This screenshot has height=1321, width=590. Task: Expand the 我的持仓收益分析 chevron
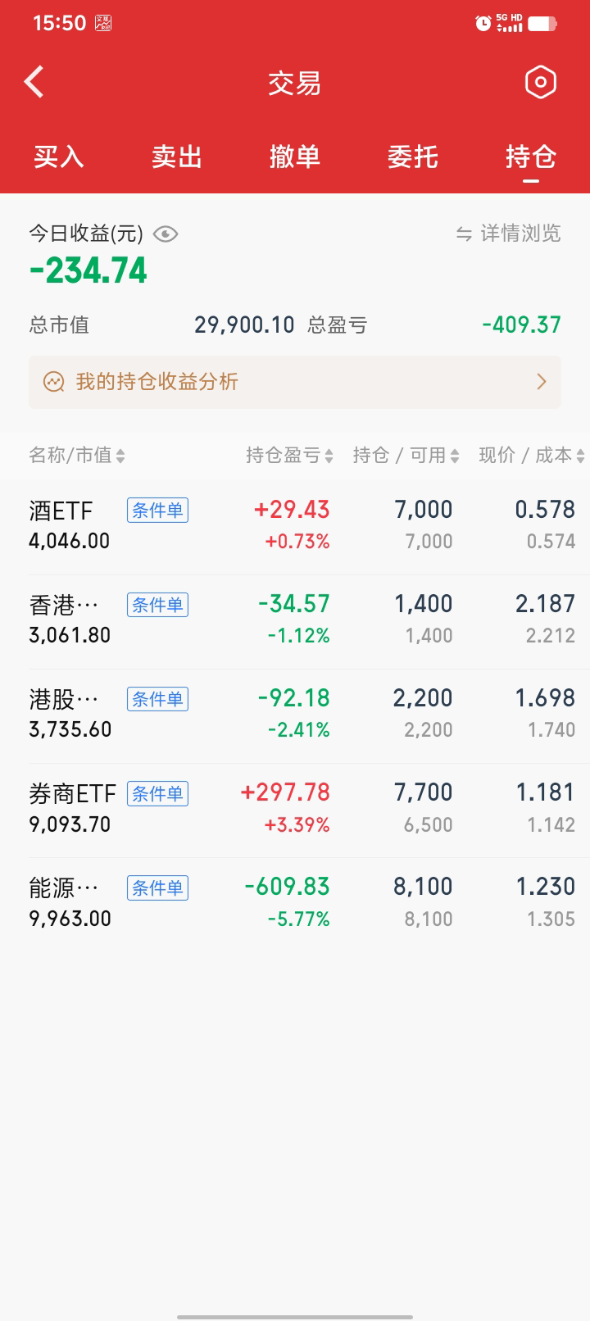click(x=541, y=382)
